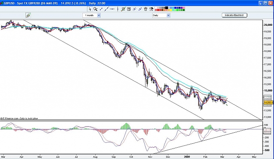Pick the parallel channel lines tool

(135, 9)
